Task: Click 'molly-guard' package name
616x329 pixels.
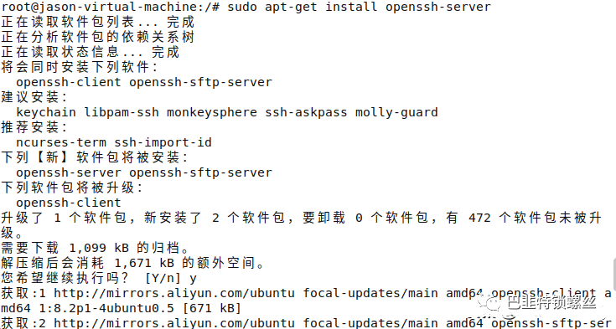Action: (396, 112)
